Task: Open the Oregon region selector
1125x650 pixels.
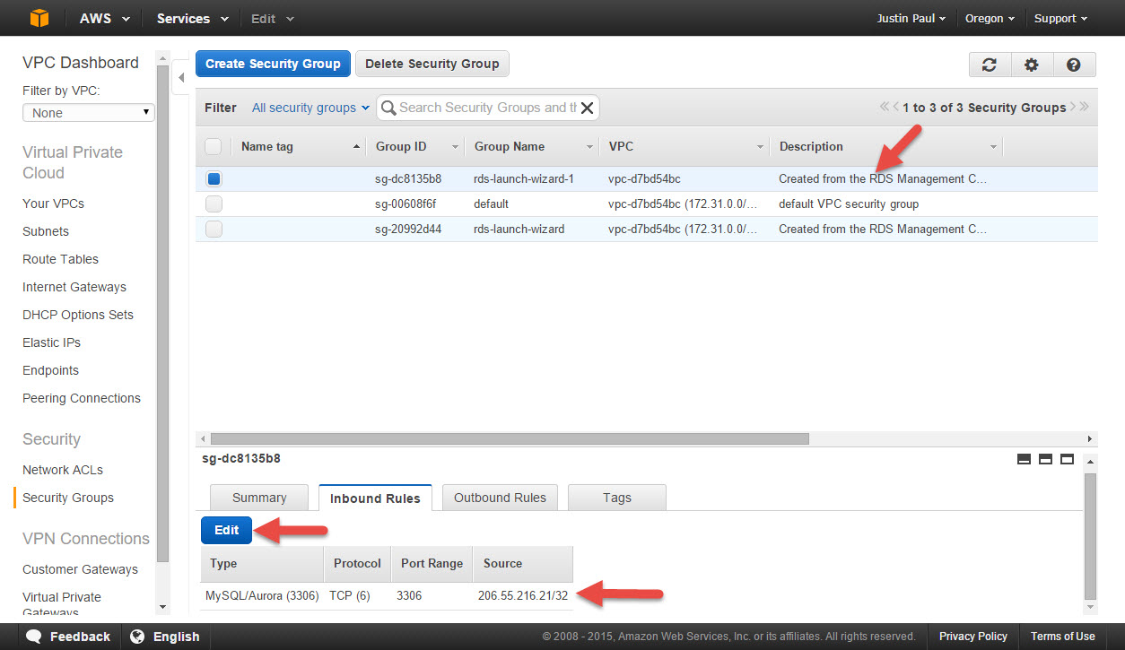Action: pos(990,18)
